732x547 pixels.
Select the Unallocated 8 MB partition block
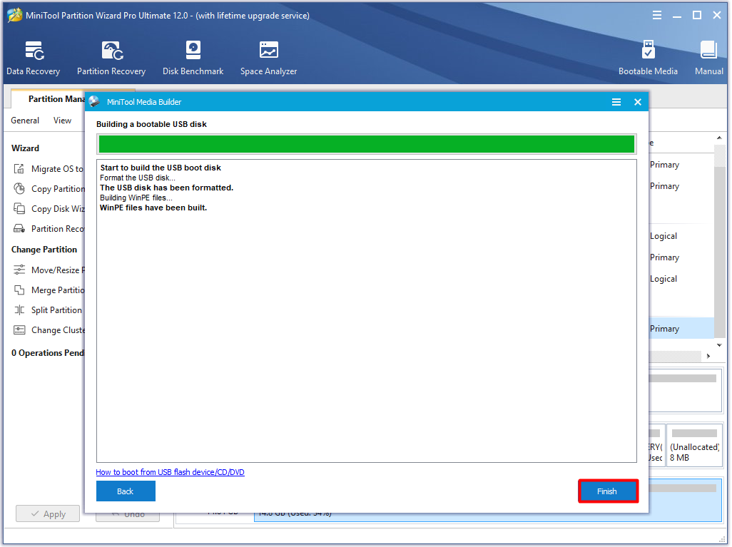coord(694,445)
